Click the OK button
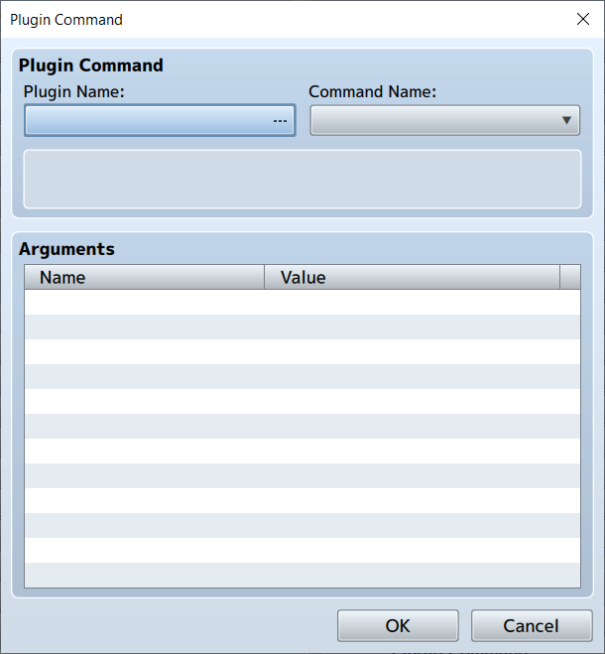The height and width of the screenshot is (654, 605). (398, 625)
